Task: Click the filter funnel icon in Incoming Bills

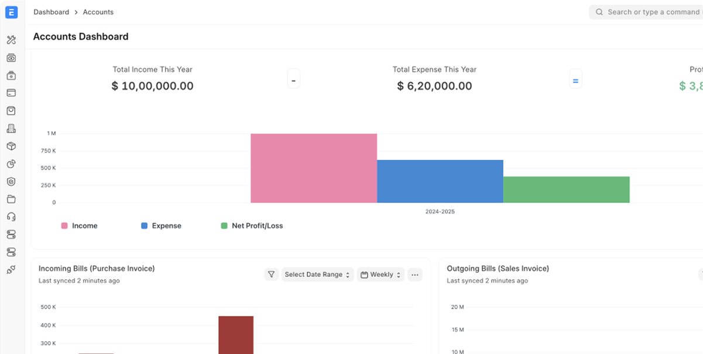Action: point(271,275)
